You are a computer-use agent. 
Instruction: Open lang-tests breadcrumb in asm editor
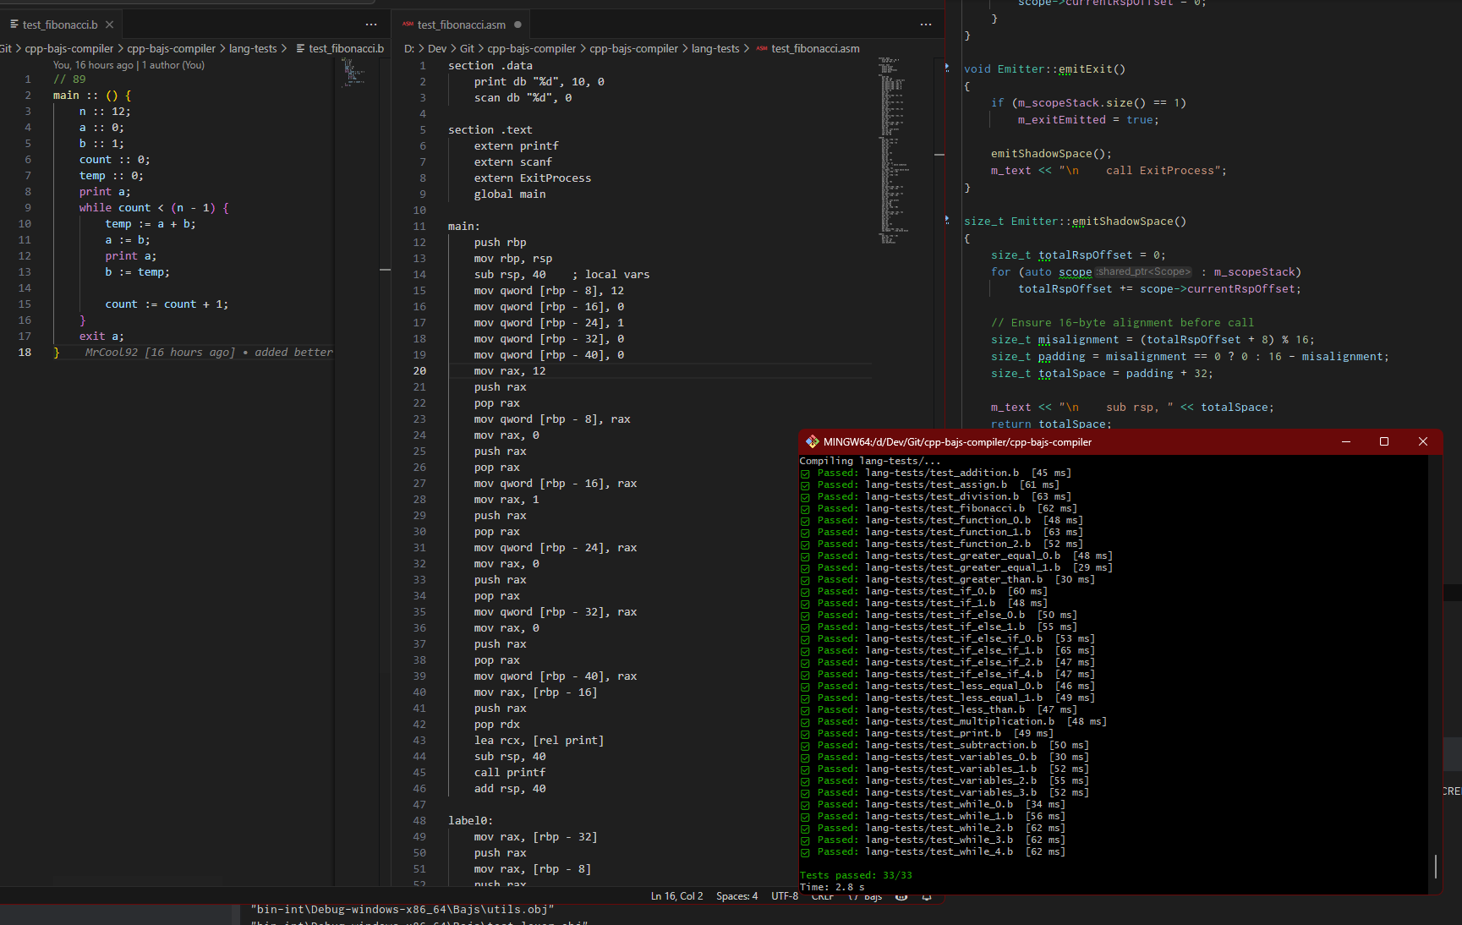tap(715, 48)
